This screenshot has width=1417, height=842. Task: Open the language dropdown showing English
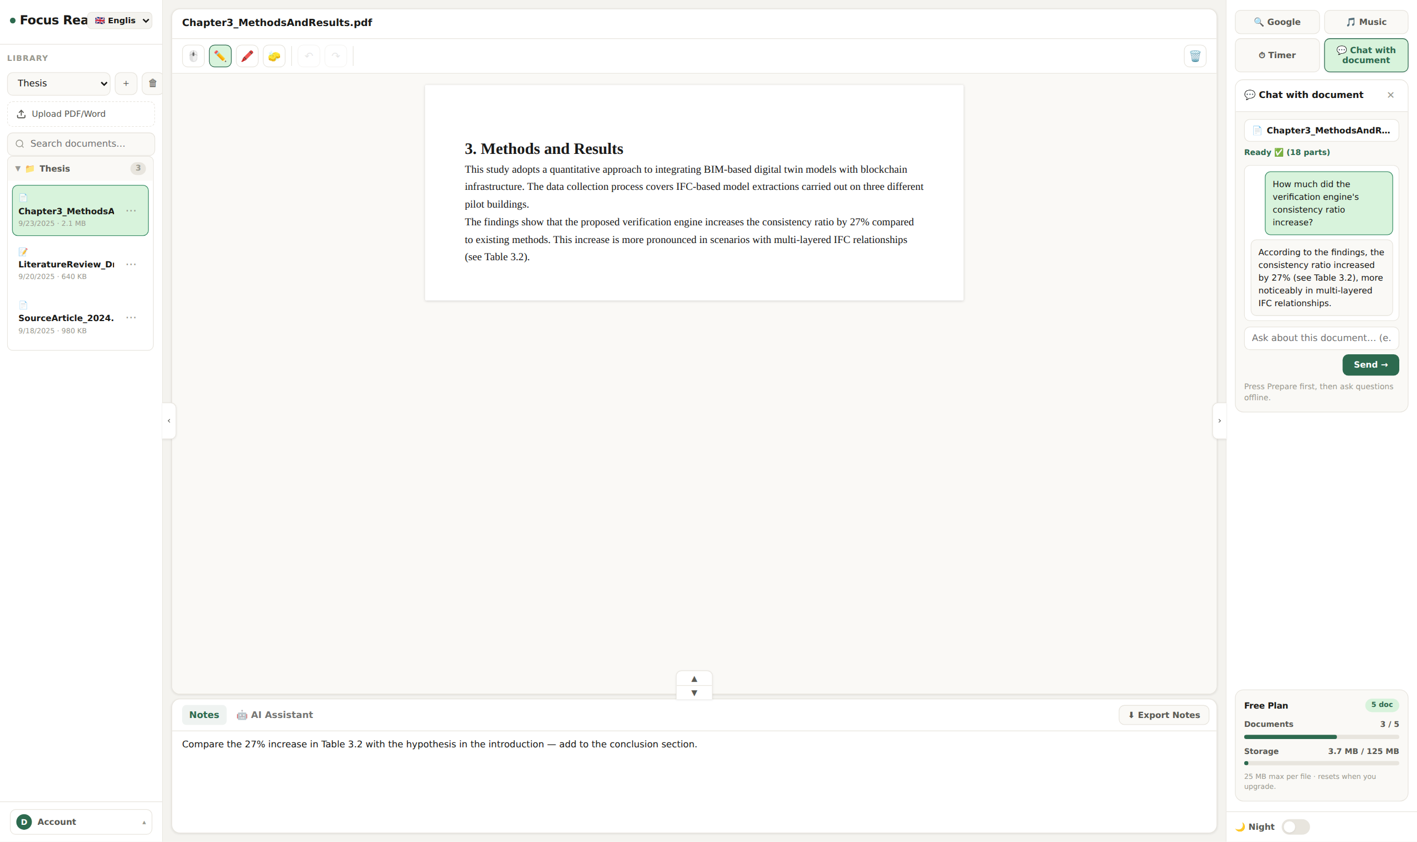(x=120, y=20)
